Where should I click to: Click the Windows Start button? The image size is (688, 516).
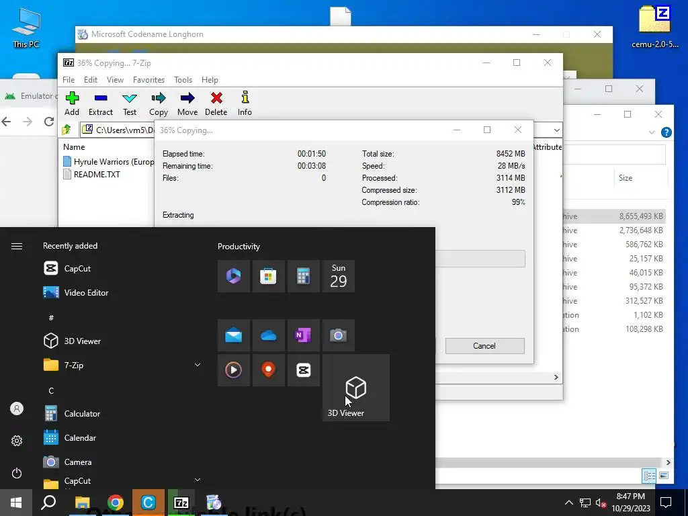click(x=16, y=503)
